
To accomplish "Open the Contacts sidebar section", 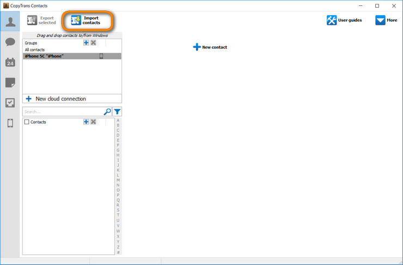I will coord(10,22).
